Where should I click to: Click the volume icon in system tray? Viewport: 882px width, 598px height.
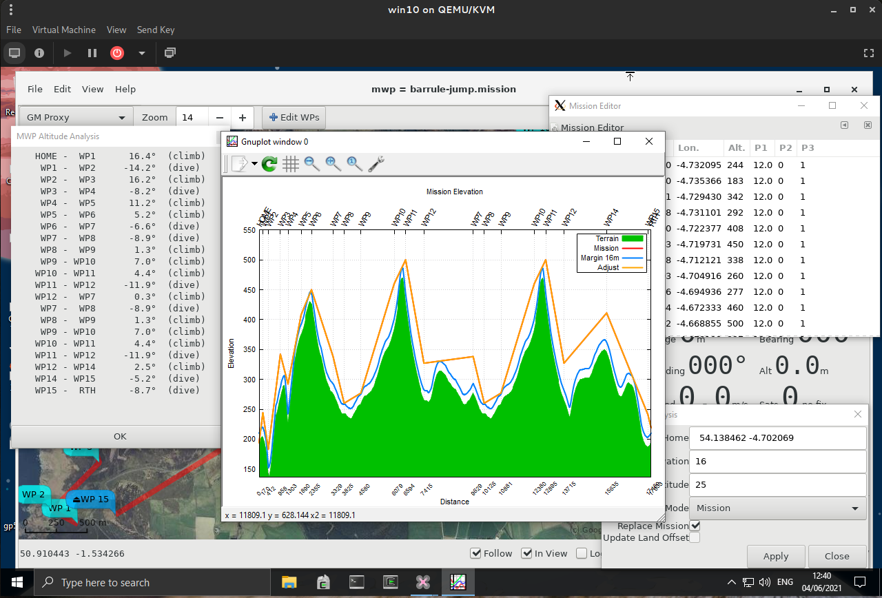pos(763,582)
